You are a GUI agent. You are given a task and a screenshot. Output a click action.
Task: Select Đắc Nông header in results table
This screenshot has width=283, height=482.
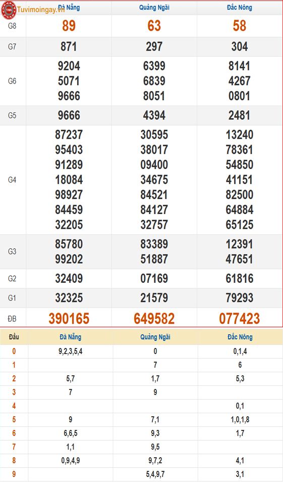pos(240,8)
